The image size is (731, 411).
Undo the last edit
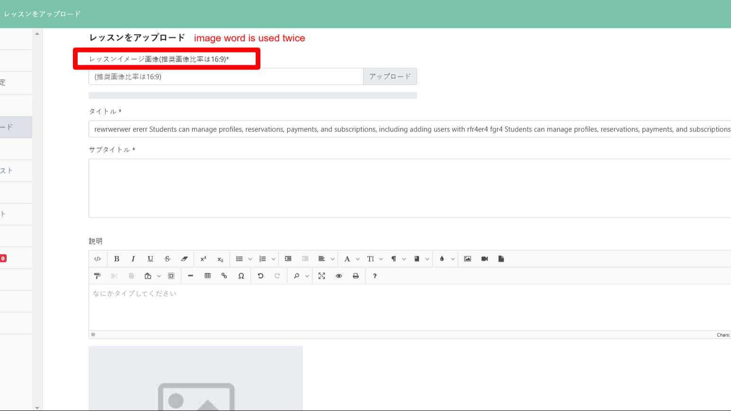[x=260, y=276]
